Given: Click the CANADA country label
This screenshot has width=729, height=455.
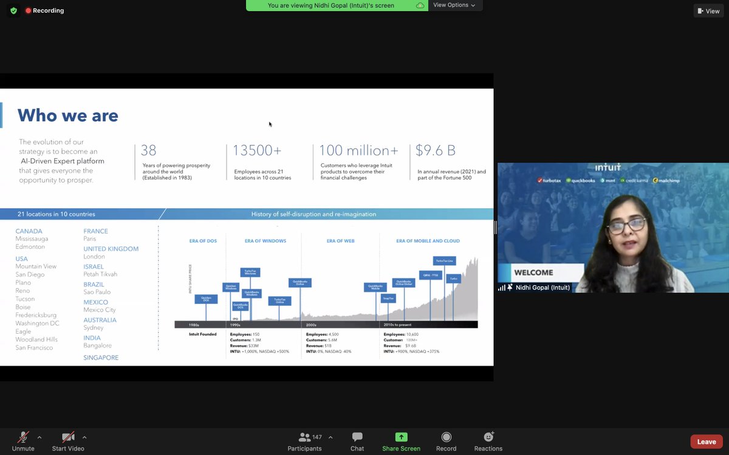Looking at the screenshot, I should coord(29,231).
